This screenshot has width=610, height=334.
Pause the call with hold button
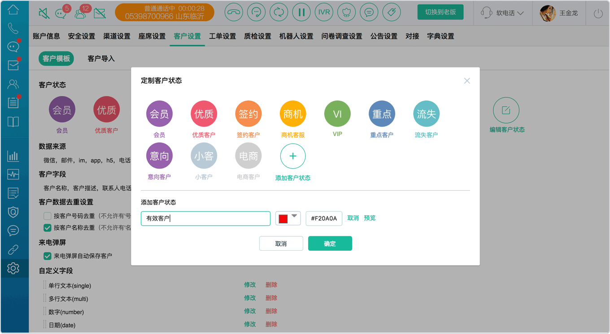(x=301, y=12)
